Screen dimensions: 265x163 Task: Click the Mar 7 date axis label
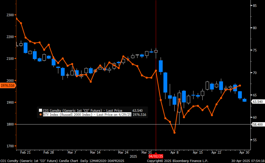pyautogui.click(x=72, y=152)
